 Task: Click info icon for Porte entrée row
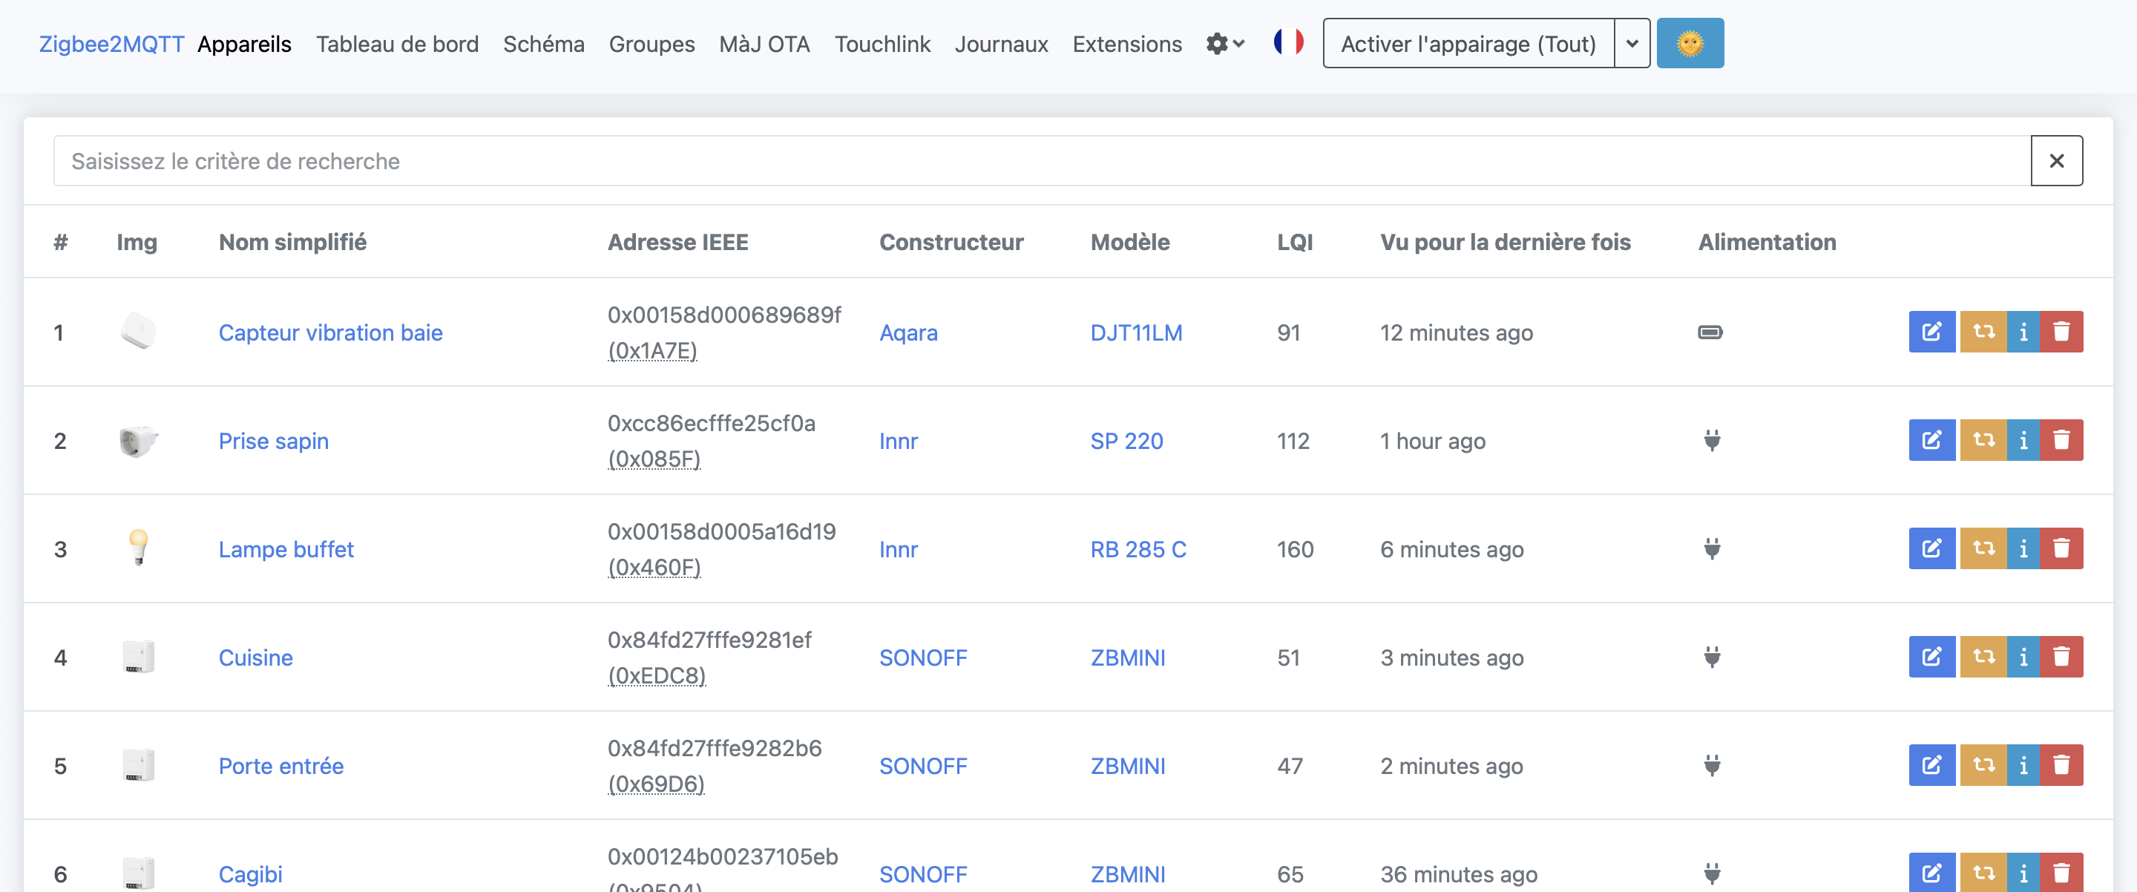(2023, 765)
